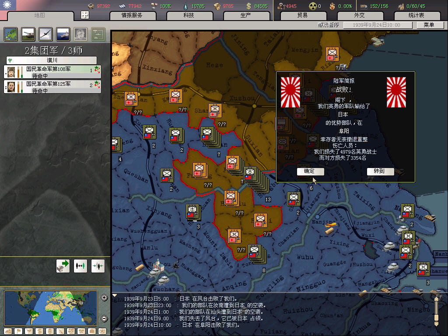Image resolution: width=448 pixels, height=336 pixels.
Task: Open the 科技 technology tab
Action: [x=189, y=15]
